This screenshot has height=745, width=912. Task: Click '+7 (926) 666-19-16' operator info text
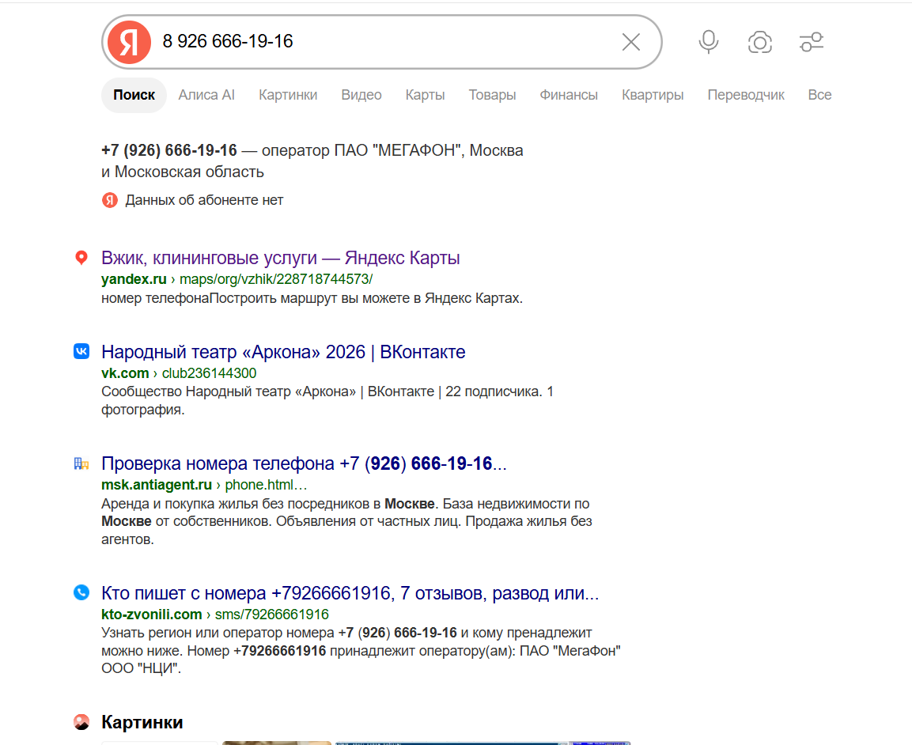(x=312, y=150)
